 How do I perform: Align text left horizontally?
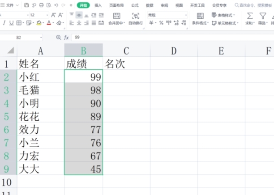click(x=72, y=23)
